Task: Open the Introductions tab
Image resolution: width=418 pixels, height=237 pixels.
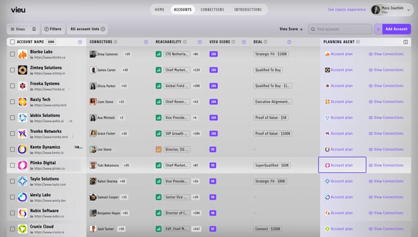Action: pyautogui.click(x=248, y=9)
